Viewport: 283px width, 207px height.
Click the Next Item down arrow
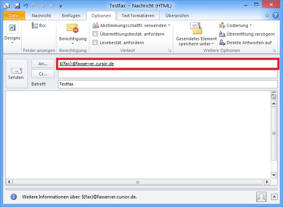click(x=52, y=6)
